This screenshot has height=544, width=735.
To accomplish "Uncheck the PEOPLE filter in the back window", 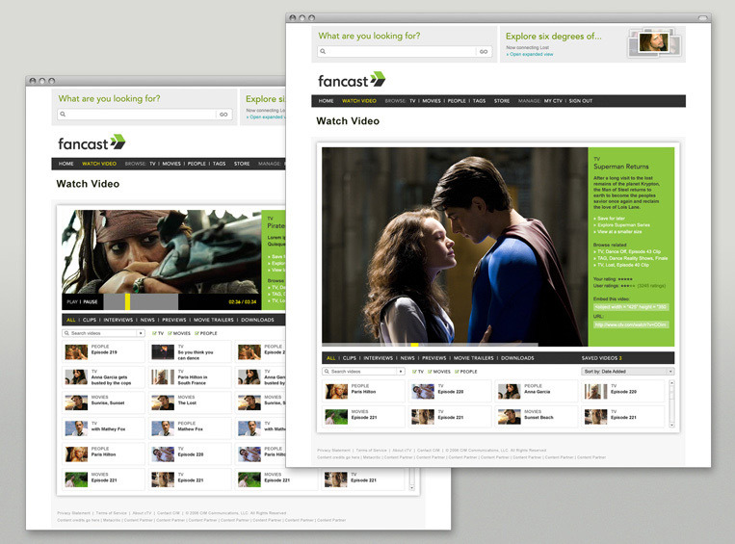I will [x=197, y=333].
